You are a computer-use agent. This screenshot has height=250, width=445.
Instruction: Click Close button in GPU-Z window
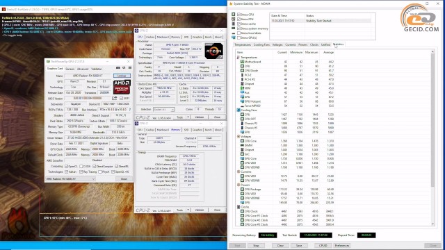tap(124, 179)
